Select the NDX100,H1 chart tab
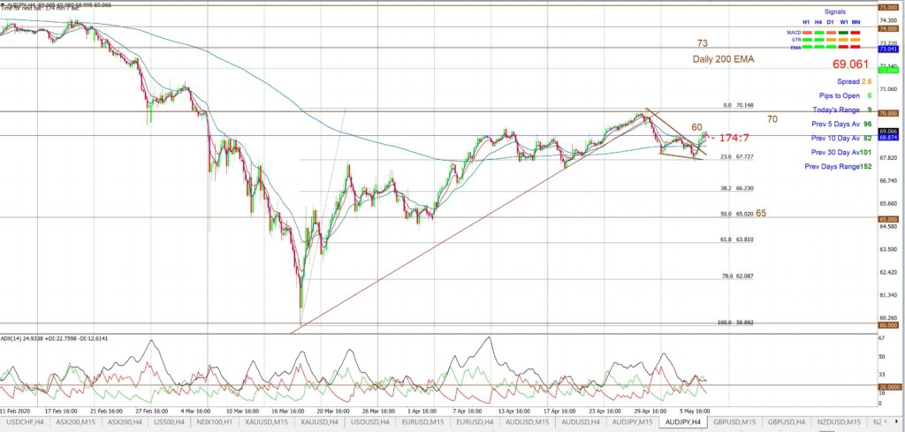This screenshot has width=905, height=432. coord(213,422)
